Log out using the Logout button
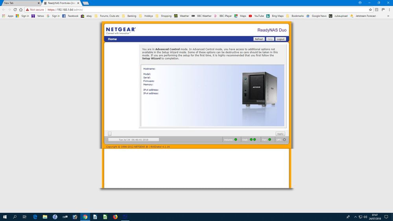The height and width of the screenshot is (221, 393). click(280, 39)
